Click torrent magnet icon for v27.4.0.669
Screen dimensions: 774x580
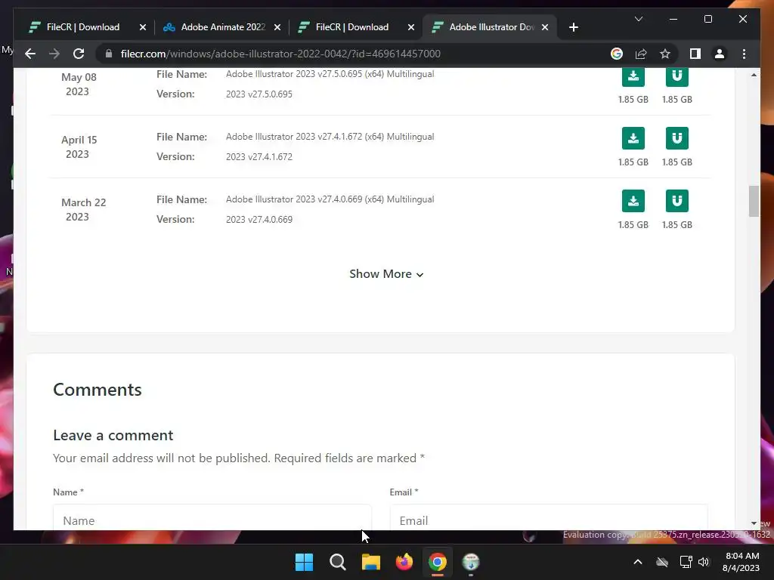point(676,201)
